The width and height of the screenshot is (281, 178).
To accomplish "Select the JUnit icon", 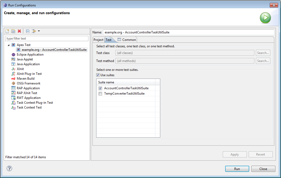I will click(x=13, y=69).
